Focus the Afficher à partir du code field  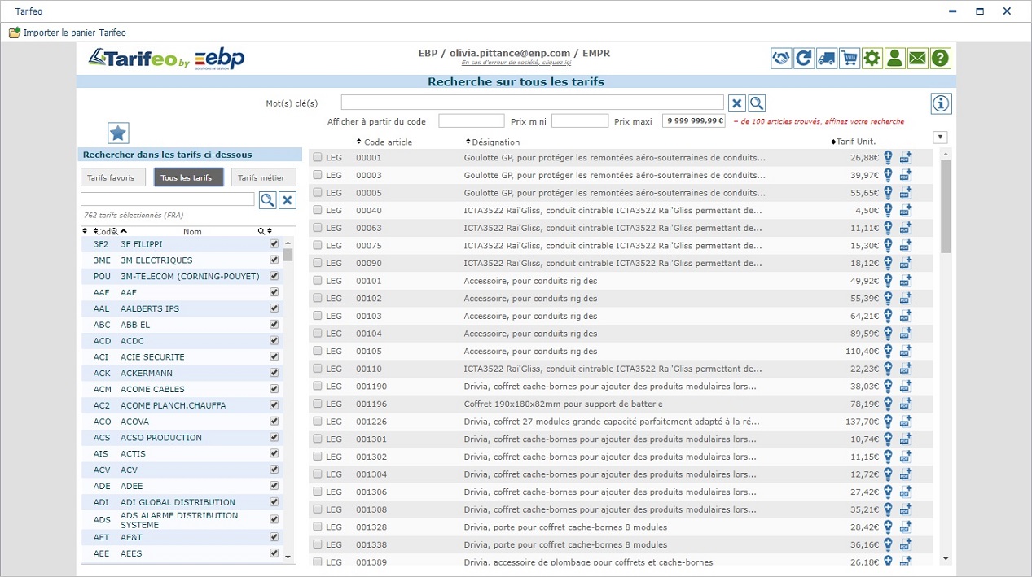pos(472,121)
